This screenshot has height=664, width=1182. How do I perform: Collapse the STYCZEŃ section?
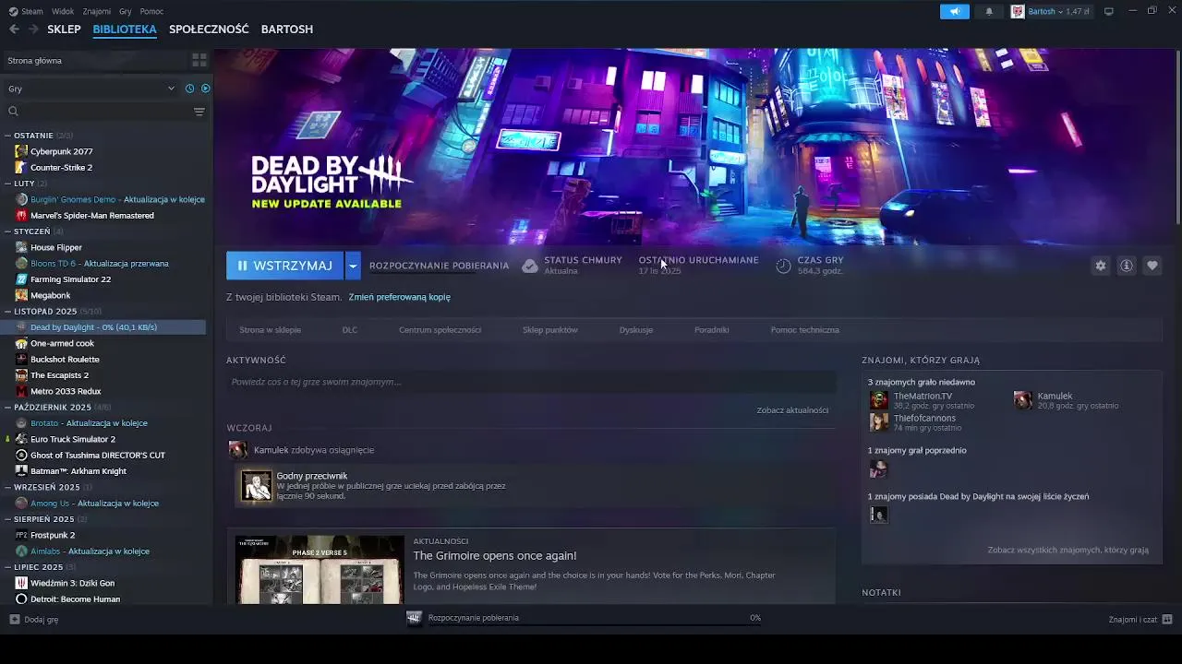point(7,231)
